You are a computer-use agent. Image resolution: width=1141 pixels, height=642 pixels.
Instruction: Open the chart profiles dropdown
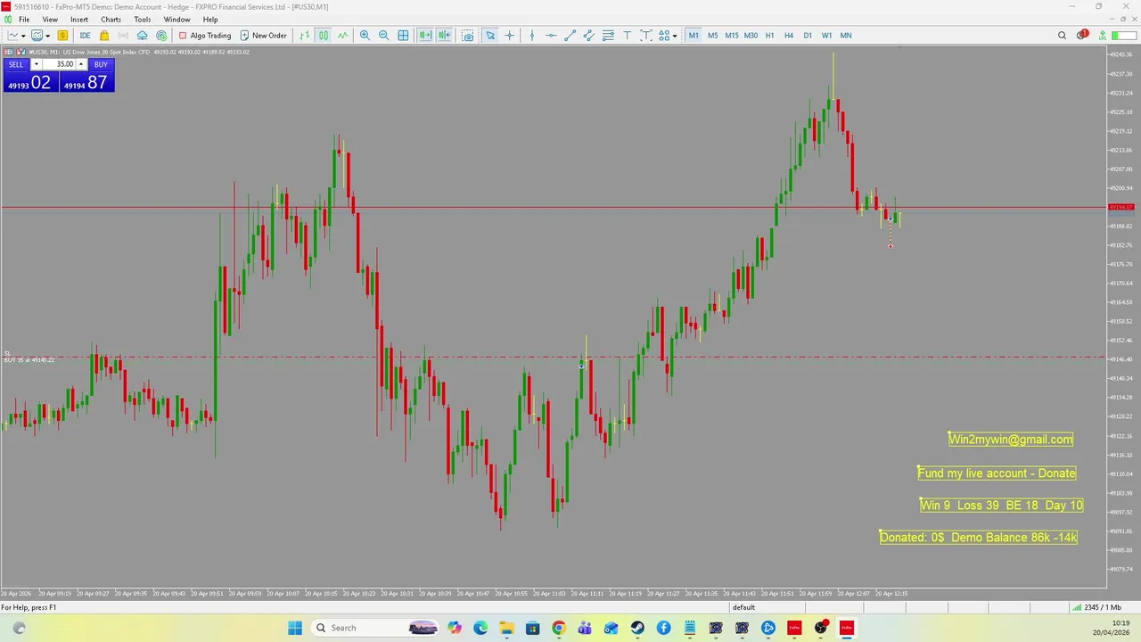point(39,36)
